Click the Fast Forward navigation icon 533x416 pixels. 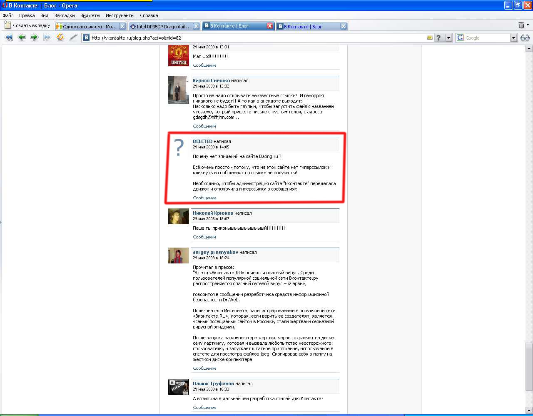[x=47, y=38]
